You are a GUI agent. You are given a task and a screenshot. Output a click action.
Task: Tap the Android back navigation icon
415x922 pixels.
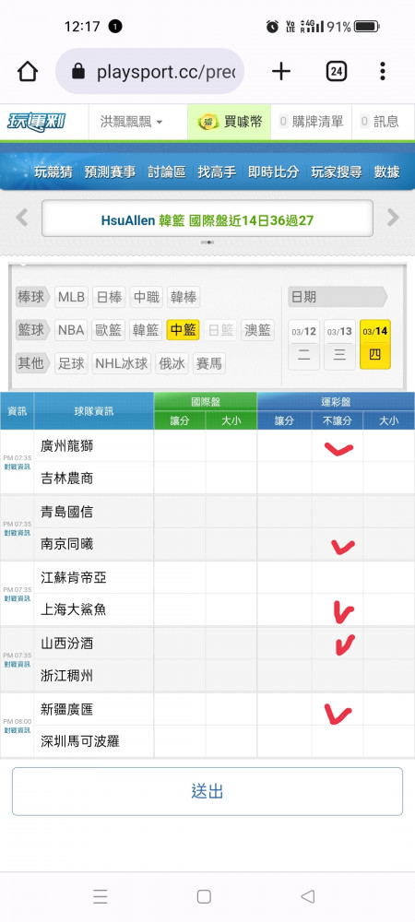[307, 896]
